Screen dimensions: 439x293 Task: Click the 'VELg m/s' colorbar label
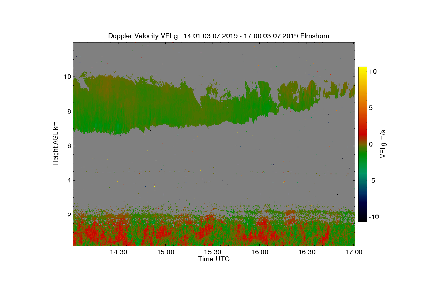coord(383,143)
